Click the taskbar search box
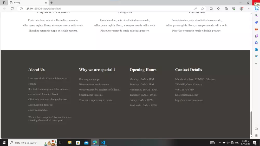This screenshot has height=146, width=260. [32, 143]
